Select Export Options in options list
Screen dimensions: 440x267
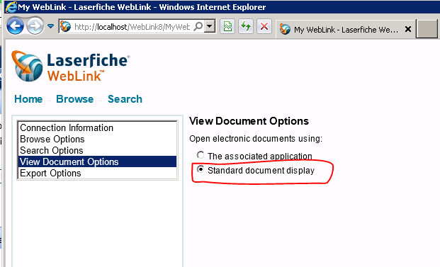pyautogui.click(x=97, y=173)
